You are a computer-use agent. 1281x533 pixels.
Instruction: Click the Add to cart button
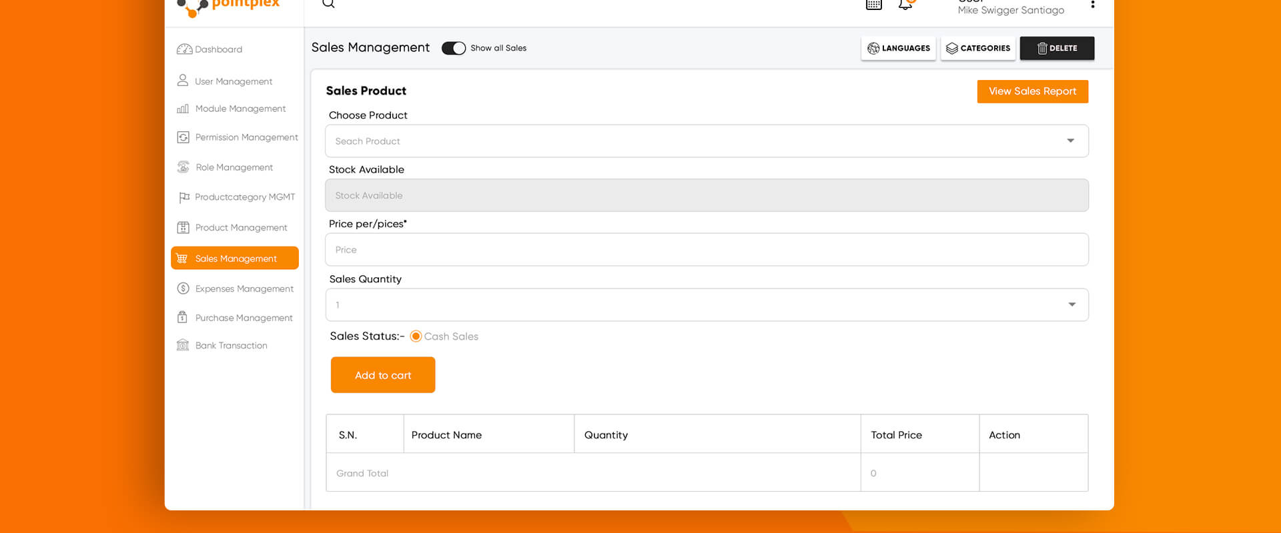[x=383, y=375]
